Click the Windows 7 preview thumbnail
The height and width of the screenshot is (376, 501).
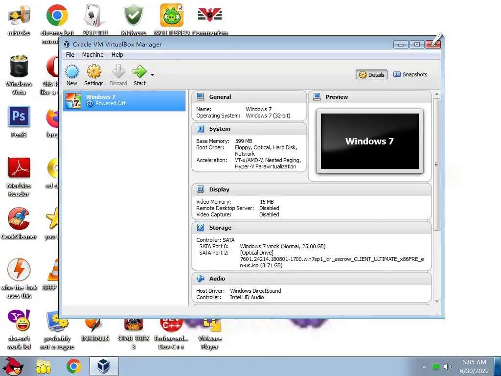[x=370, y=141]
